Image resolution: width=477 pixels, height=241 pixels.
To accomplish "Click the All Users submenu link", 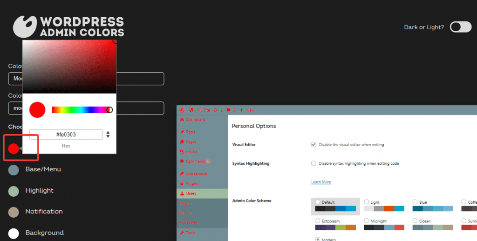I will point(185,203).
